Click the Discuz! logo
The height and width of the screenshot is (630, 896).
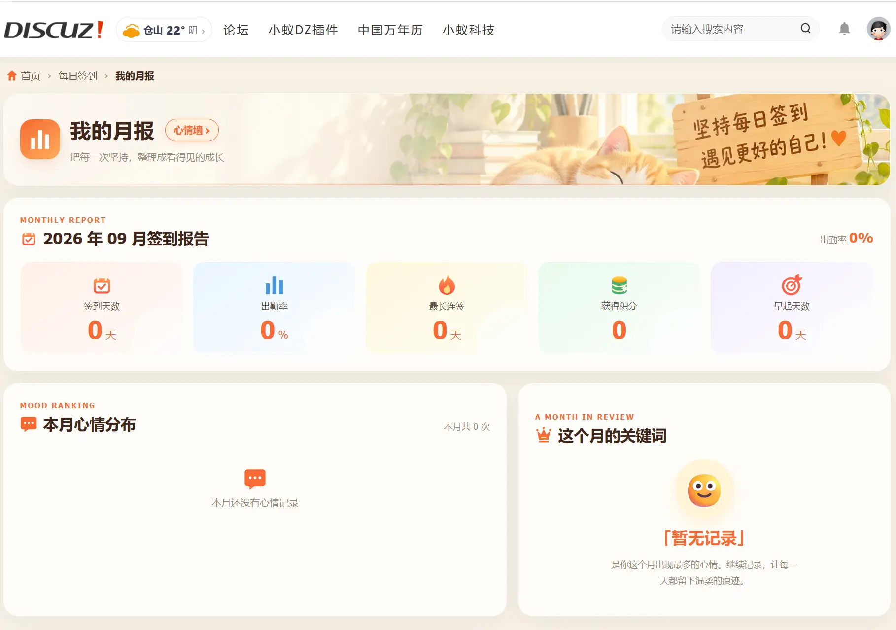54,30
